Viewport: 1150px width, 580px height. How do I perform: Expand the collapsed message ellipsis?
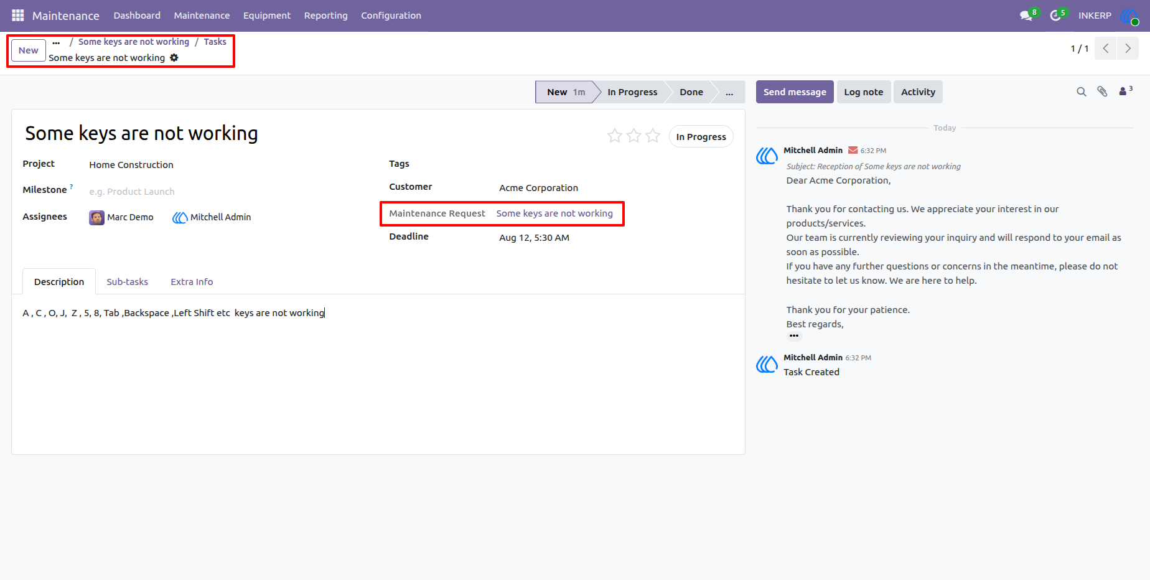coord(794,336)
